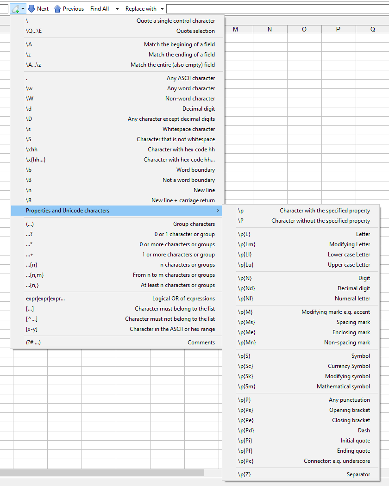389x486 pixels.
Task: Click the Replace with button
Action: click(x=141, y=9)
